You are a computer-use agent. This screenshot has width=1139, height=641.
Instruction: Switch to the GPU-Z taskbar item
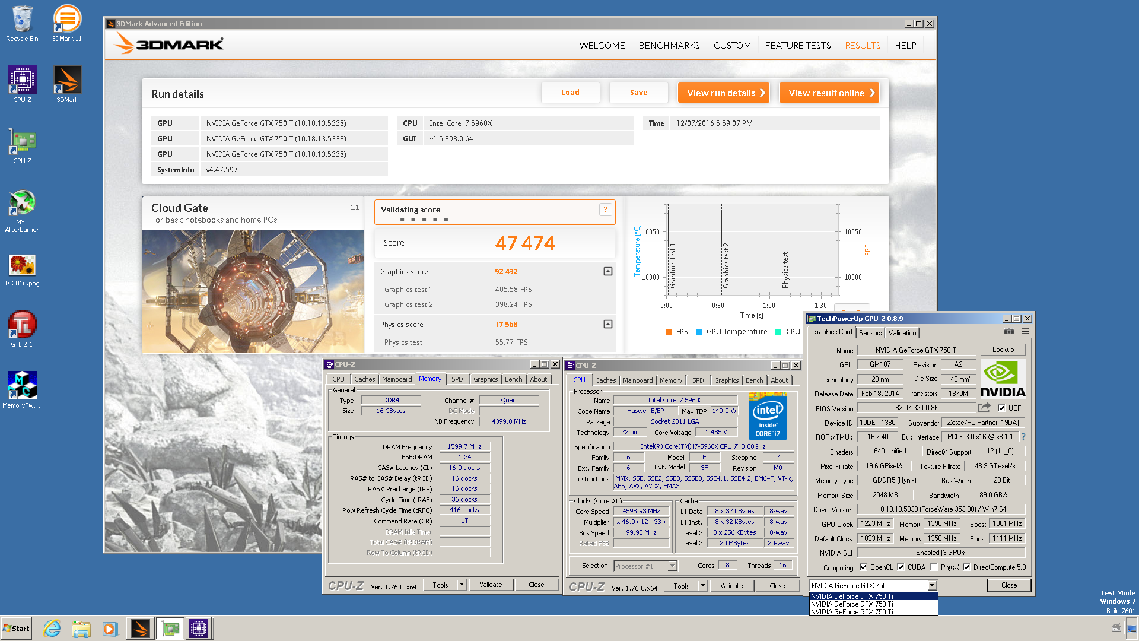[x=170, y=629]
